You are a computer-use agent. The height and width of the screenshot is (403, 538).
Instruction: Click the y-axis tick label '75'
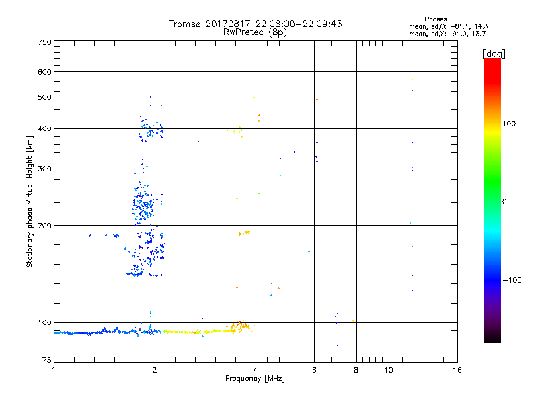pos(47,360)
